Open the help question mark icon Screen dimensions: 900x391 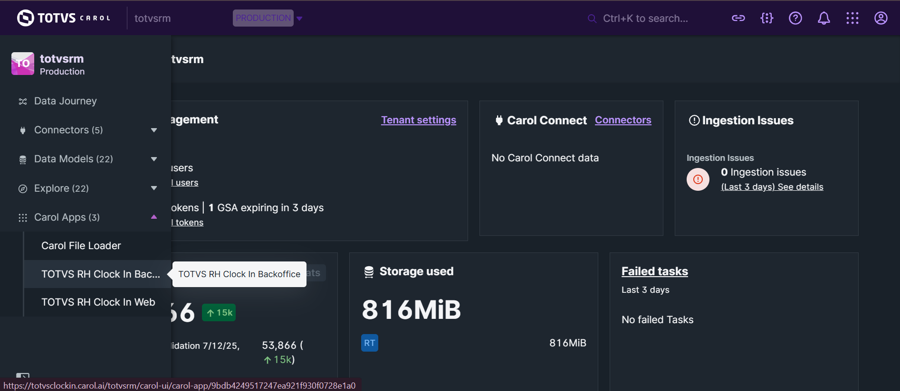tap(795, 18)
